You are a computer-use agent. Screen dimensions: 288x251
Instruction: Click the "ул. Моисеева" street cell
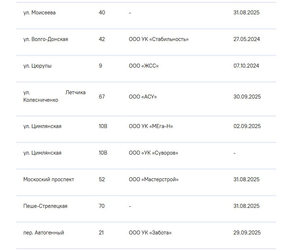40,13
